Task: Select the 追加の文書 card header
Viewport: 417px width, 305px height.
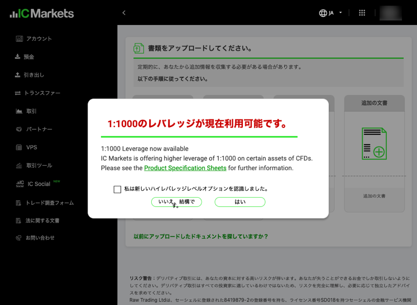Action: (x=374, y=103)
